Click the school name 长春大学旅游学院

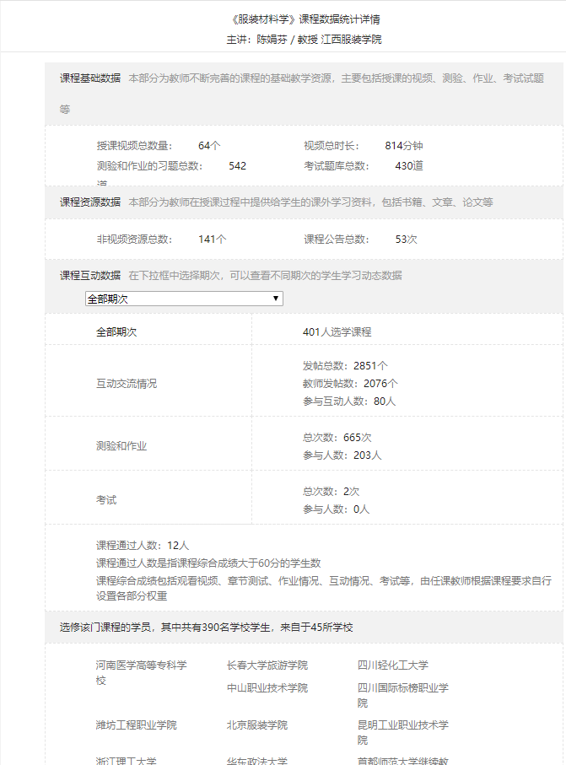point(267,665)
